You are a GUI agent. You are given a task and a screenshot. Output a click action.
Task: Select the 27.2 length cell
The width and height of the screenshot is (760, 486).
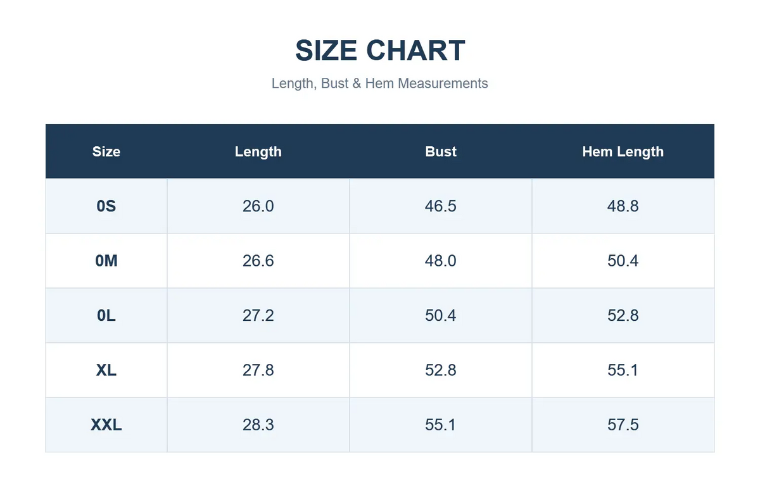point(258,315)
